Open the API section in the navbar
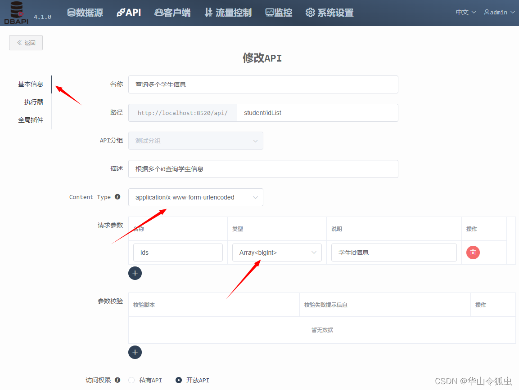Viewport: 519px width, 390px height. pos(129,13)
